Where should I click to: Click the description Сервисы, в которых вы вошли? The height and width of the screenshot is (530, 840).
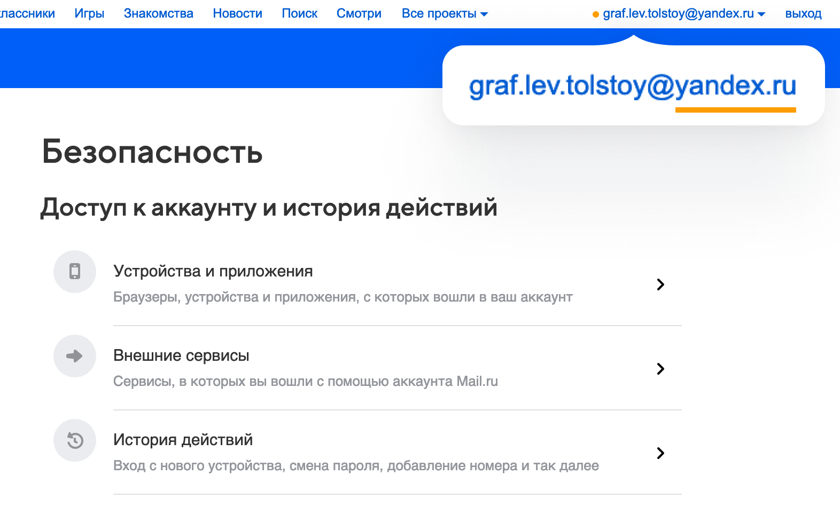(306, 382)
